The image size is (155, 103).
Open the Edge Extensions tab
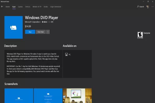click(56, 7)
